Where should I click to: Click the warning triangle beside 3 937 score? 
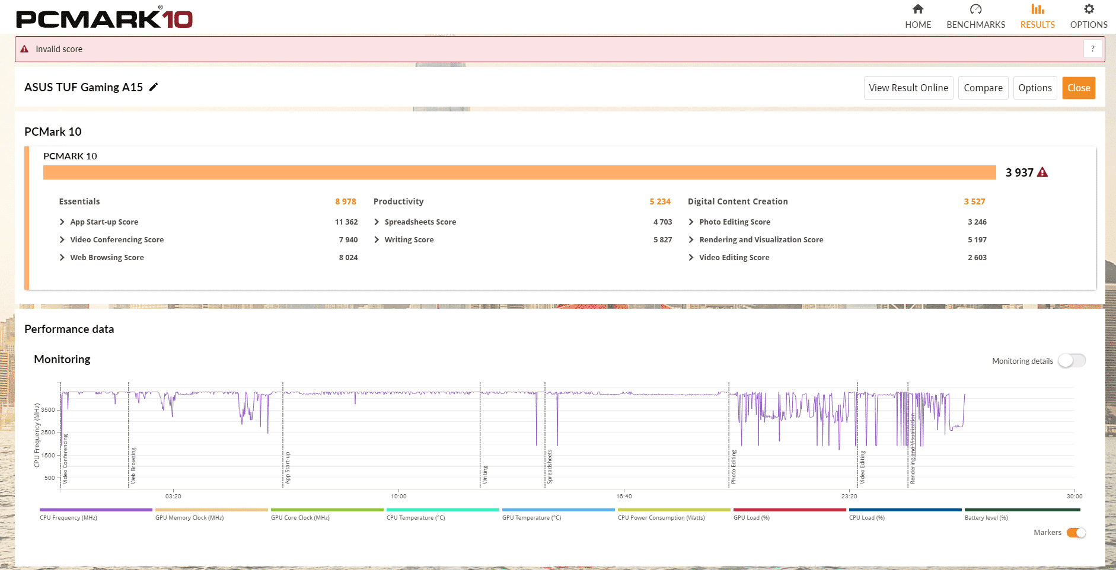click(x=1042, y=172)
